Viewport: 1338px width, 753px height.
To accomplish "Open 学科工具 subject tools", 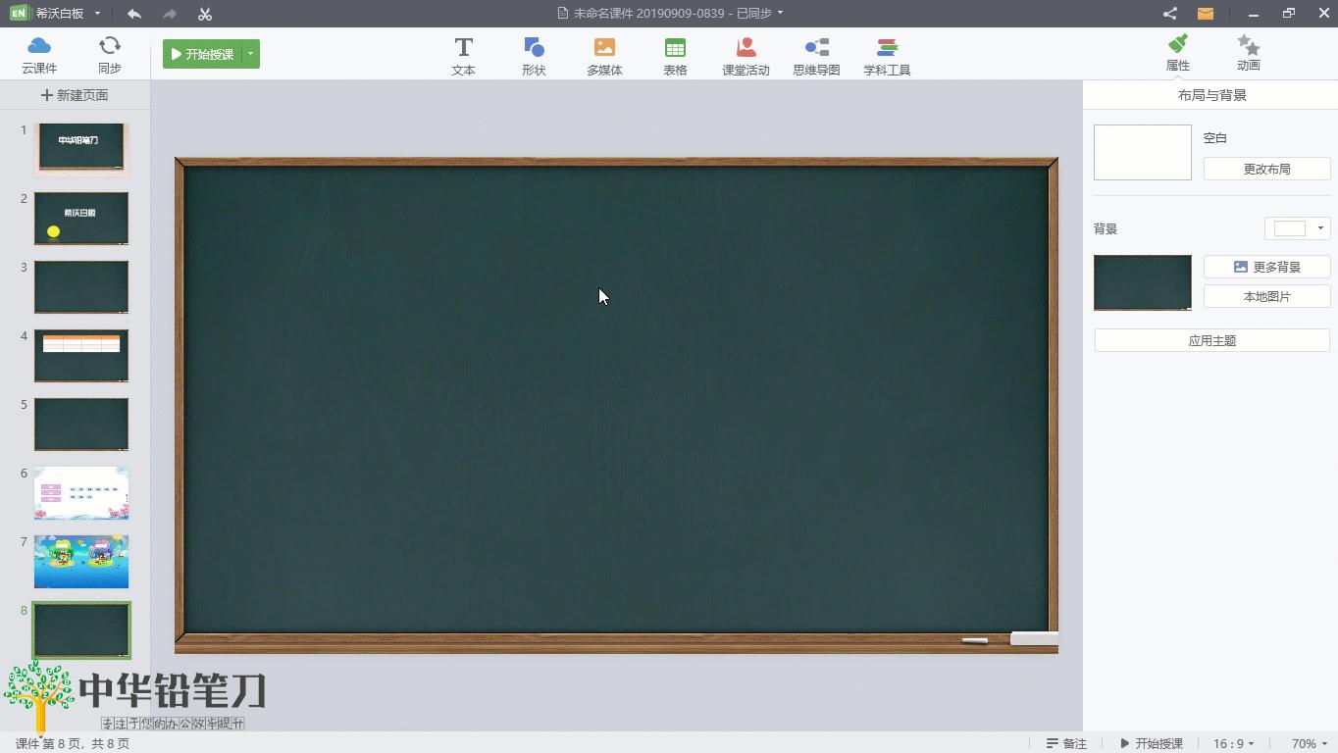I will pyautogui.click(x=887, y=56).
